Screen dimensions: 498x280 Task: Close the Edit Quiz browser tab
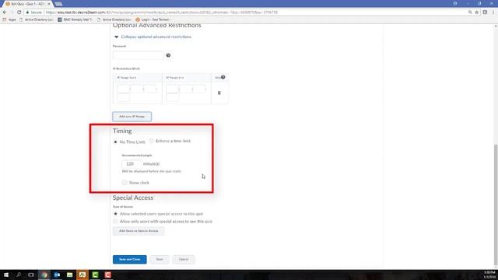point(48,4)
